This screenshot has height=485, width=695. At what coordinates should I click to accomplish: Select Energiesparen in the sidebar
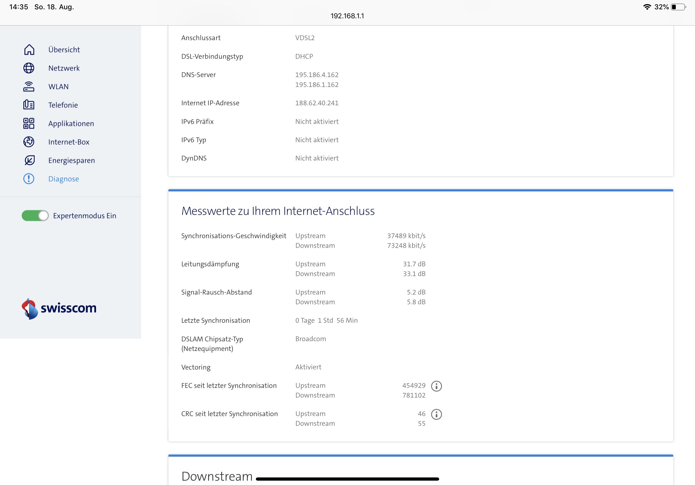tap(71, 160)
